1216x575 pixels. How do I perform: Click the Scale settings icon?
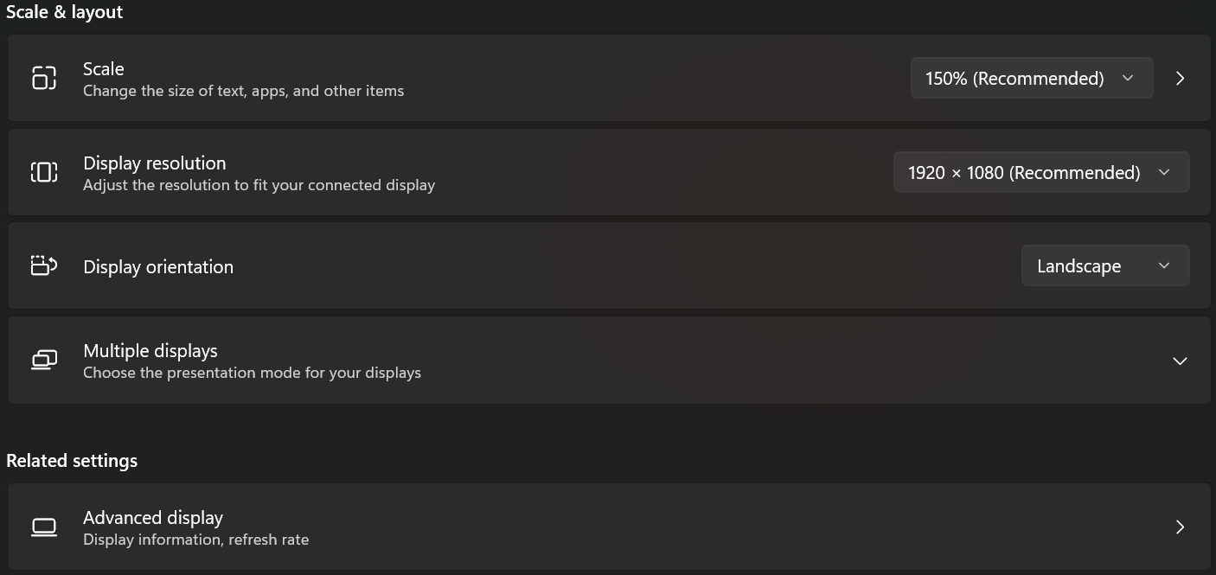pyautogui.click(x=43, y=78)
